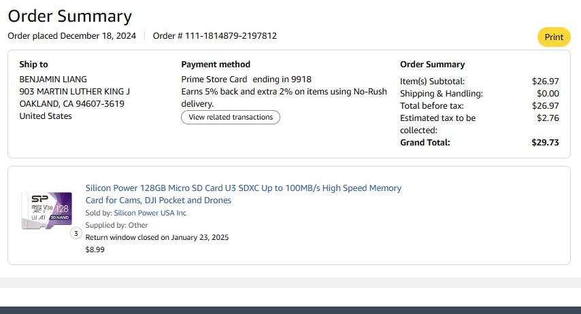The image size is (581, 314).
Task: Click the recipient name BENJAMIN LIANG
Action: [53, 80]
